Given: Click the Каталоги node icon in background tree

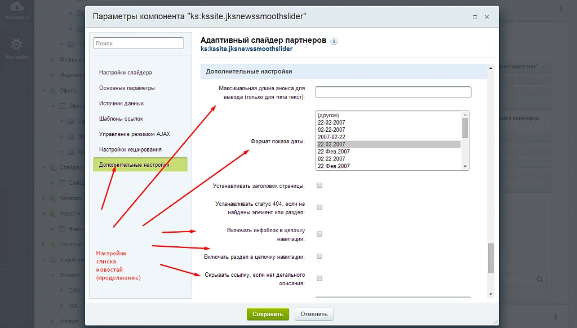Looking at the screenshot, I should pyautogui.click(x=52, y=198).
